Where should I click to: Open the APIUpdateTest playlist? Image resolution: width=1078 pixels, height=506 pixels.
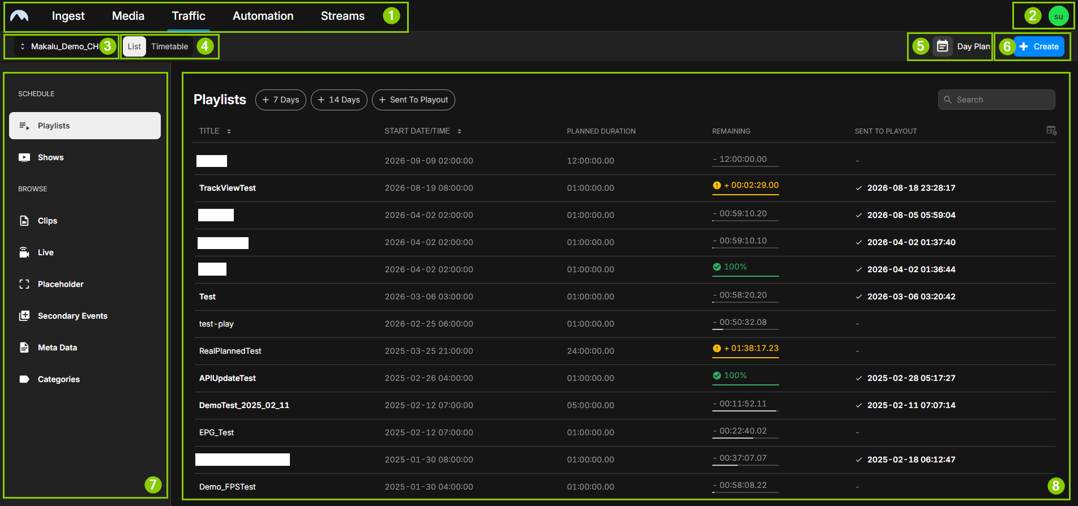[228, 378]
